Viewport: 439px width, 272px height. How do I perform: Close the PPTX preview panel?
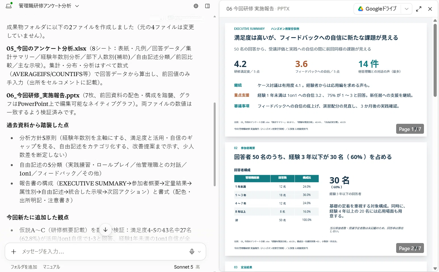tap(430, 9)
